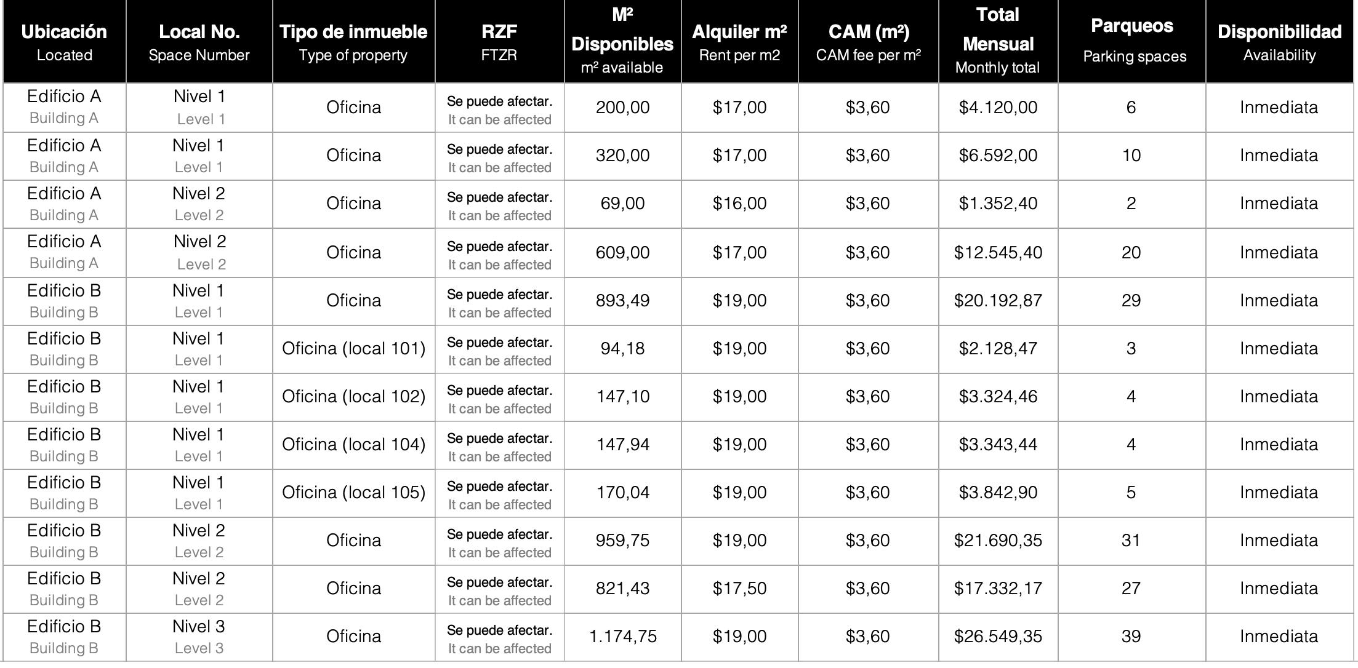1358x668 pixels.
Task: Select the Total Mensual column header
Action: [998, 41]
